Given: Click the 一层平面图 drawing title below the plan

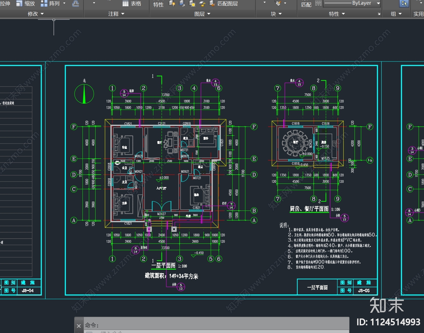Looking at the screenshot, I should point(163,266).
